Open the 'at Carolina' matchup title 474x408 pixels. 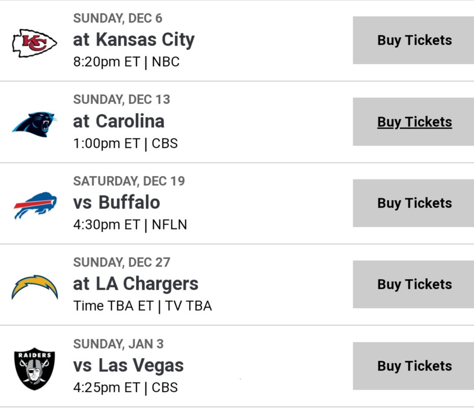pyautogui.click(x=119, y=121)
